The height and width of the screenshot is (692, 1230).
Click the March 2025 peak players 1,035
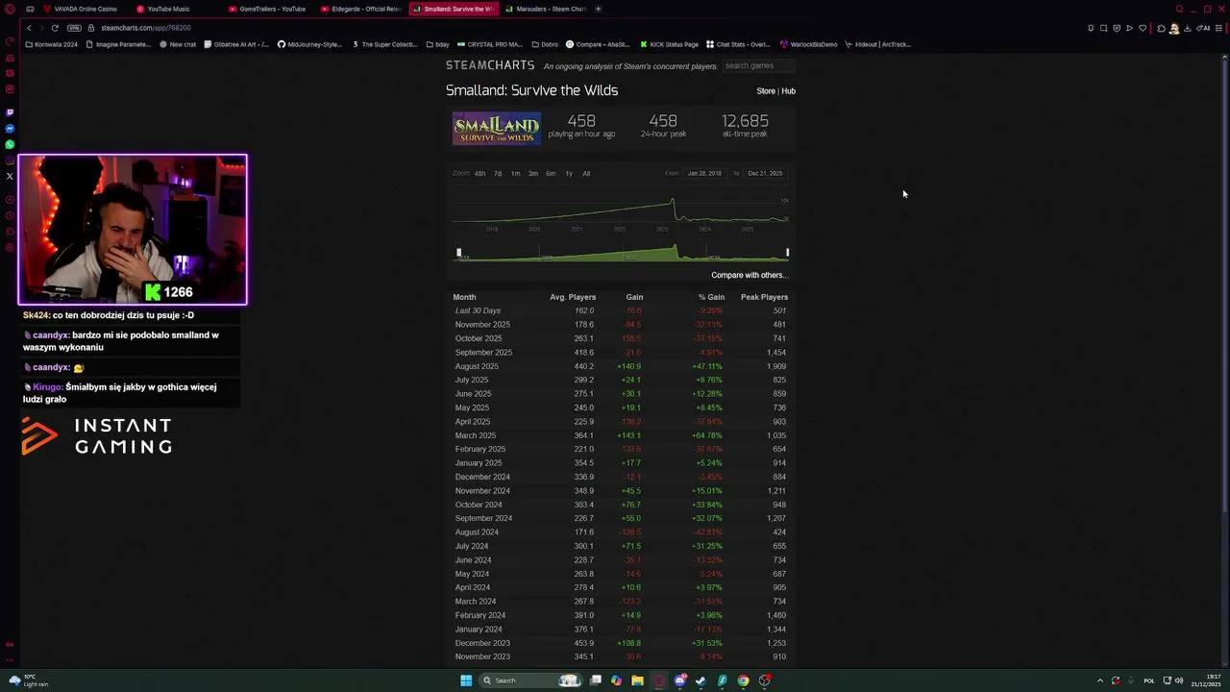[776, 435]
